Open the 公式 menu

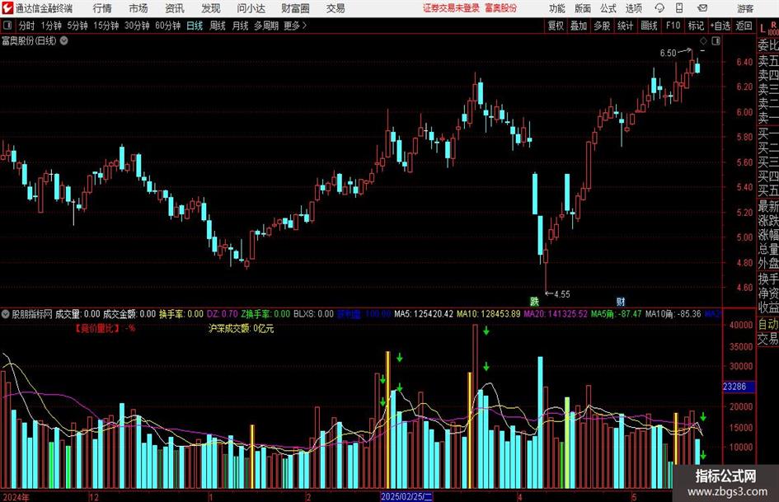(x=608, y=8)
